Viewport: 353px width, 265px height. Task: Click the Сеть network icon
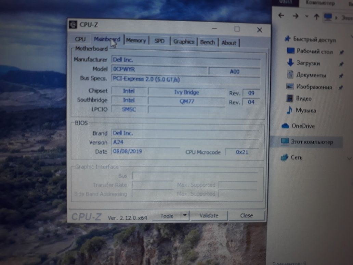(x=284, y=157)
